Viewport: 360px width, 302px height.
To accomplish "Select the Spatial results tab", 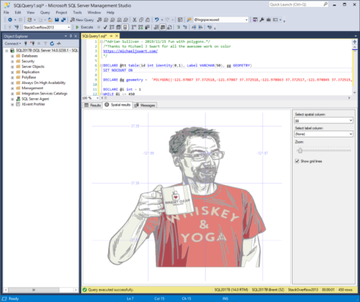I will (118, 105).
